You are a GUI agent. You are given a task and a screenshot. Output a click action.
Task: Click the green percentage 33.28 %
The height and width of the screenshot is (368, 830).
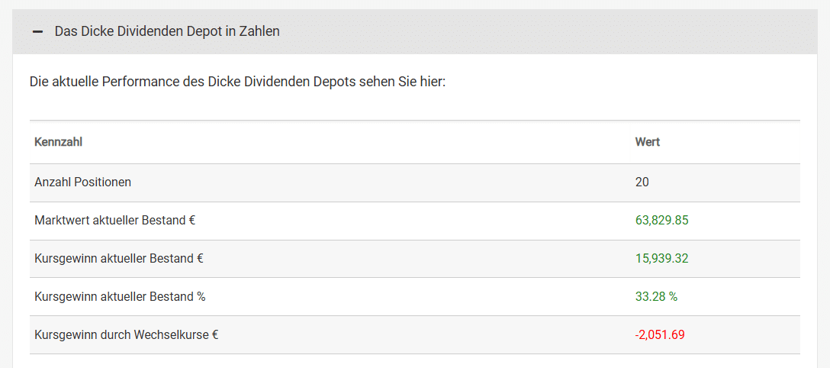tap(656, 297)
